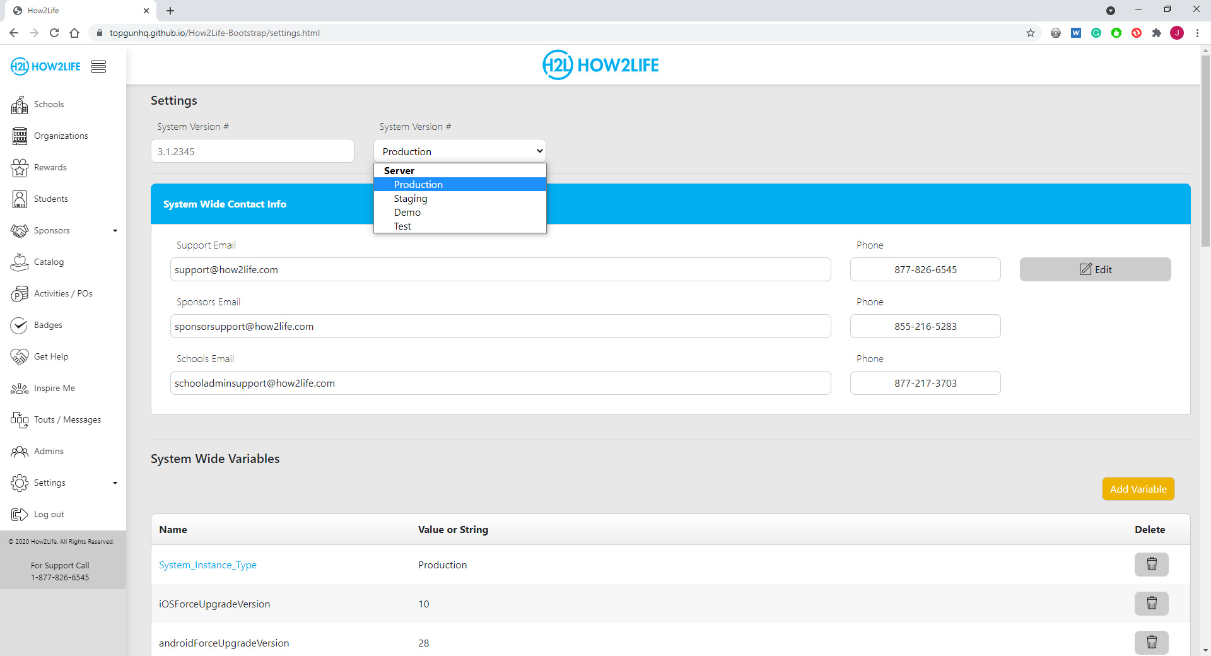Click the Inspire Me icon
The width and height of the screenshot is (1211, 656).
click(20, 389)
